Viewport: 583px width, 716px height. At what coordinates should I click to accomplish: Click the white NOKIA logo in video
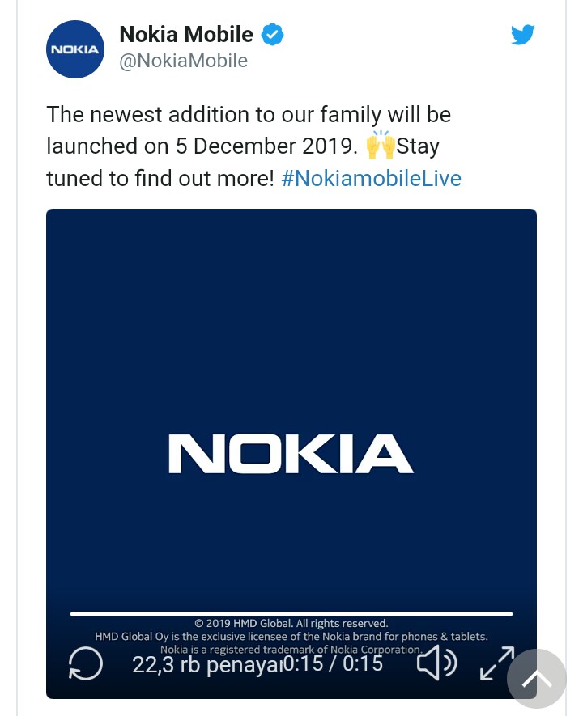291,454
